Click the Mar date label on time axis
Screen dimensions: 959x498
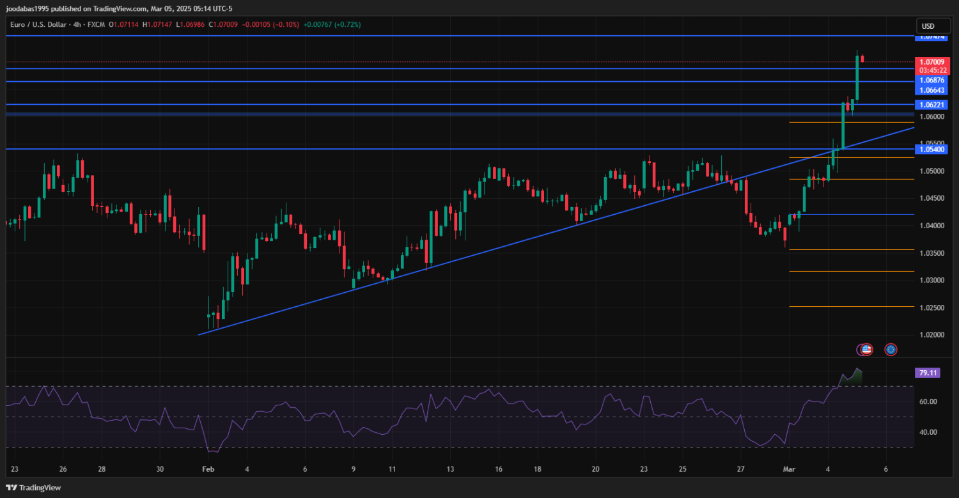tap(788, 469)
